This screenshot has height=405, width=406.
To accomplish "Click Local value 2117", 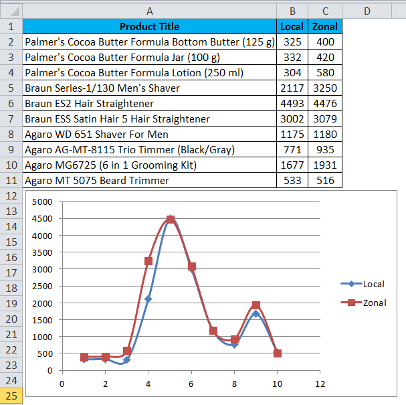I will 292,88.
